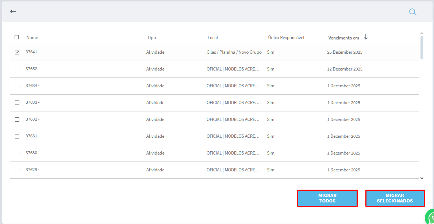This screenshot has width=434, height=224.
Task: Open item 37633 by its name
Action: pyautogui.click(x=32, y=103)
